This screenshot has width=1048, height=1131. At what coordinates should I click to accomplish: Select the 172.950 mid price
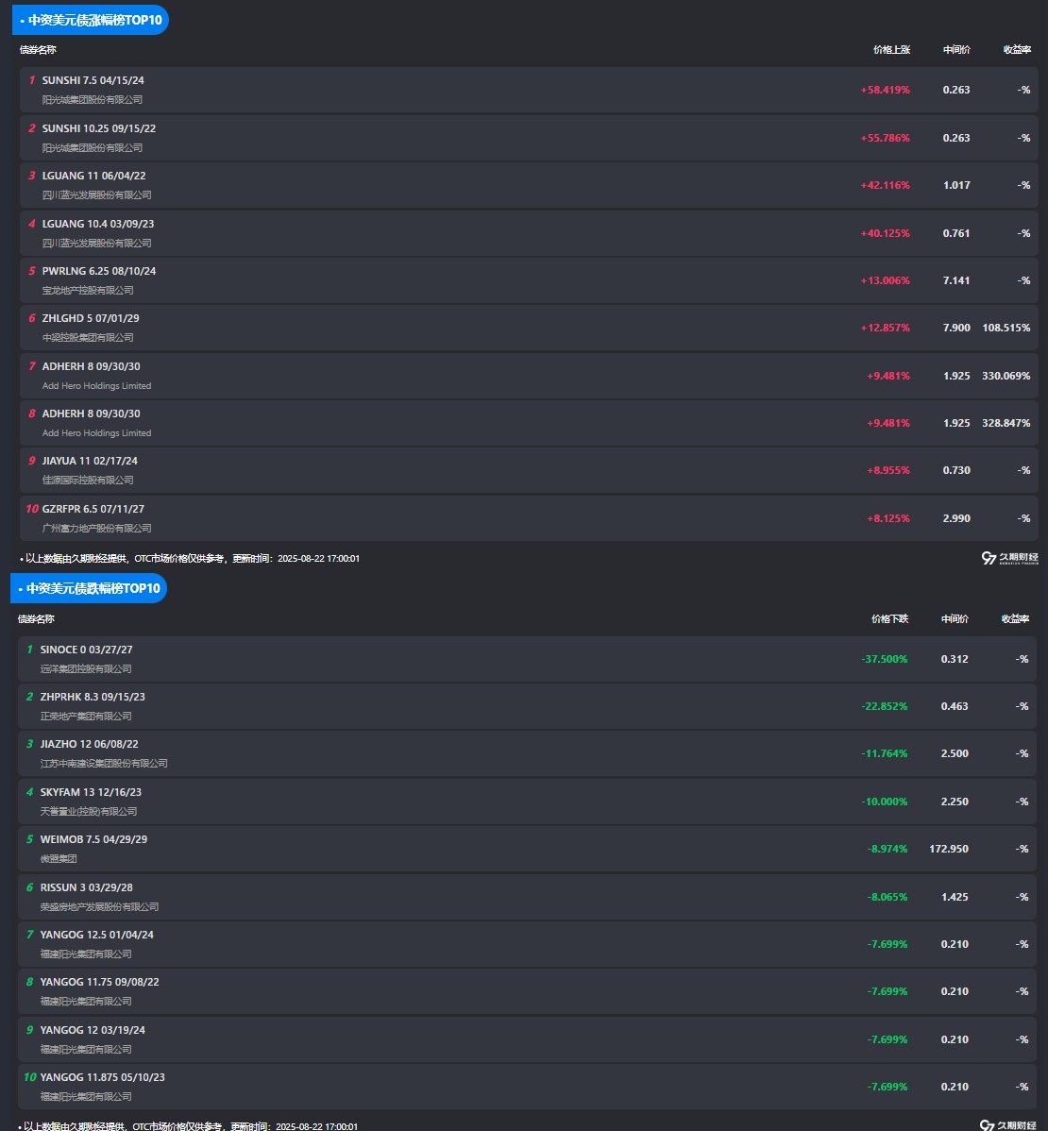949,849
